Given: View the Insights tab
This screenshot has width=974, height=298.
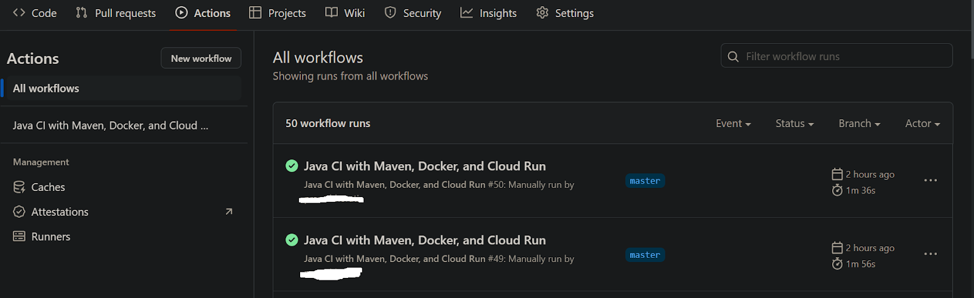Looking at the screenshot, I should tap(488, 13).
